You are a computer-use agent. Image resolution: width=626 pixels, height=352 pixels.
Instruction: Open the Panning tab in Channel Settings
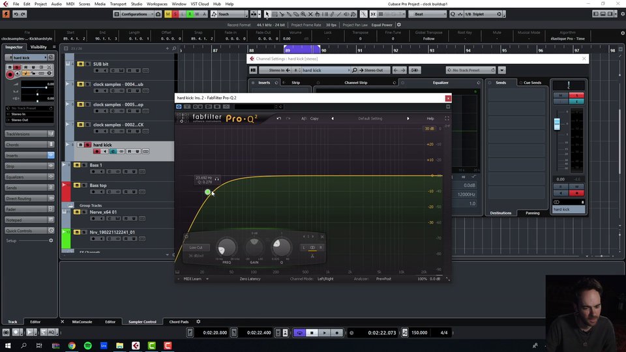tap(532, 213)
